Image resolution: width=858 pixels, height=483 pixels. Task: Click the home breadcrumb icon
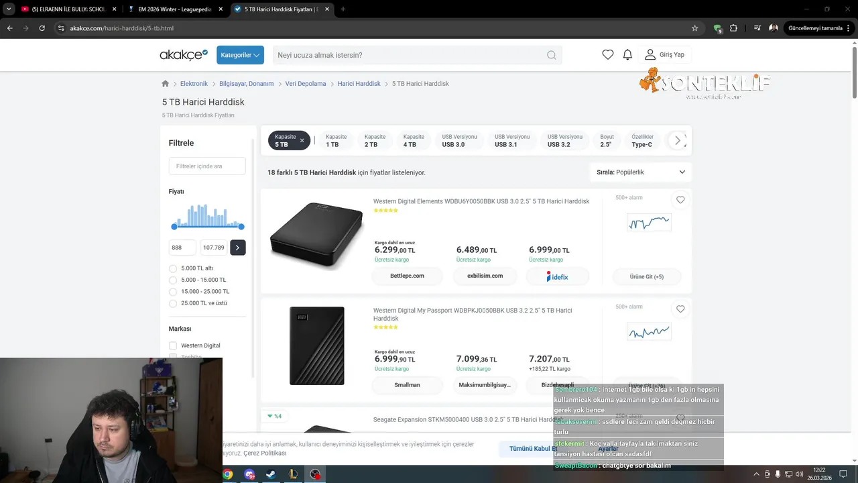[166, 84]
